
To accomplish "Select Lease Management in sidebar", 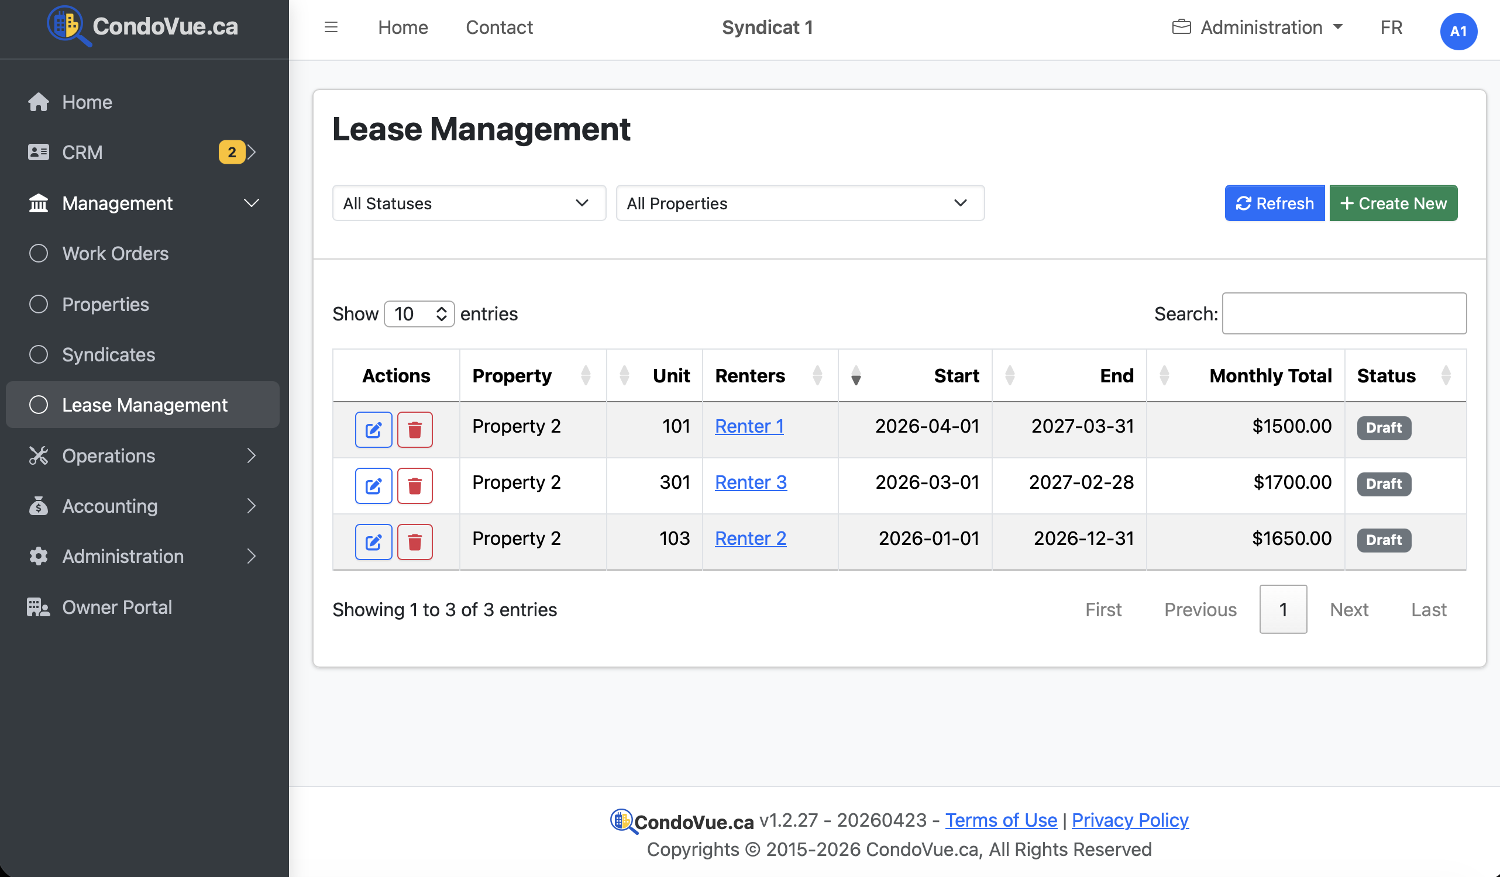I will (x=143, y=405).
